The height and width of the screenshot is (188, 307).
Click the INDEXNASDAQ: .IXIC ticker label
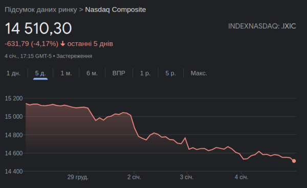pos(262,26)
